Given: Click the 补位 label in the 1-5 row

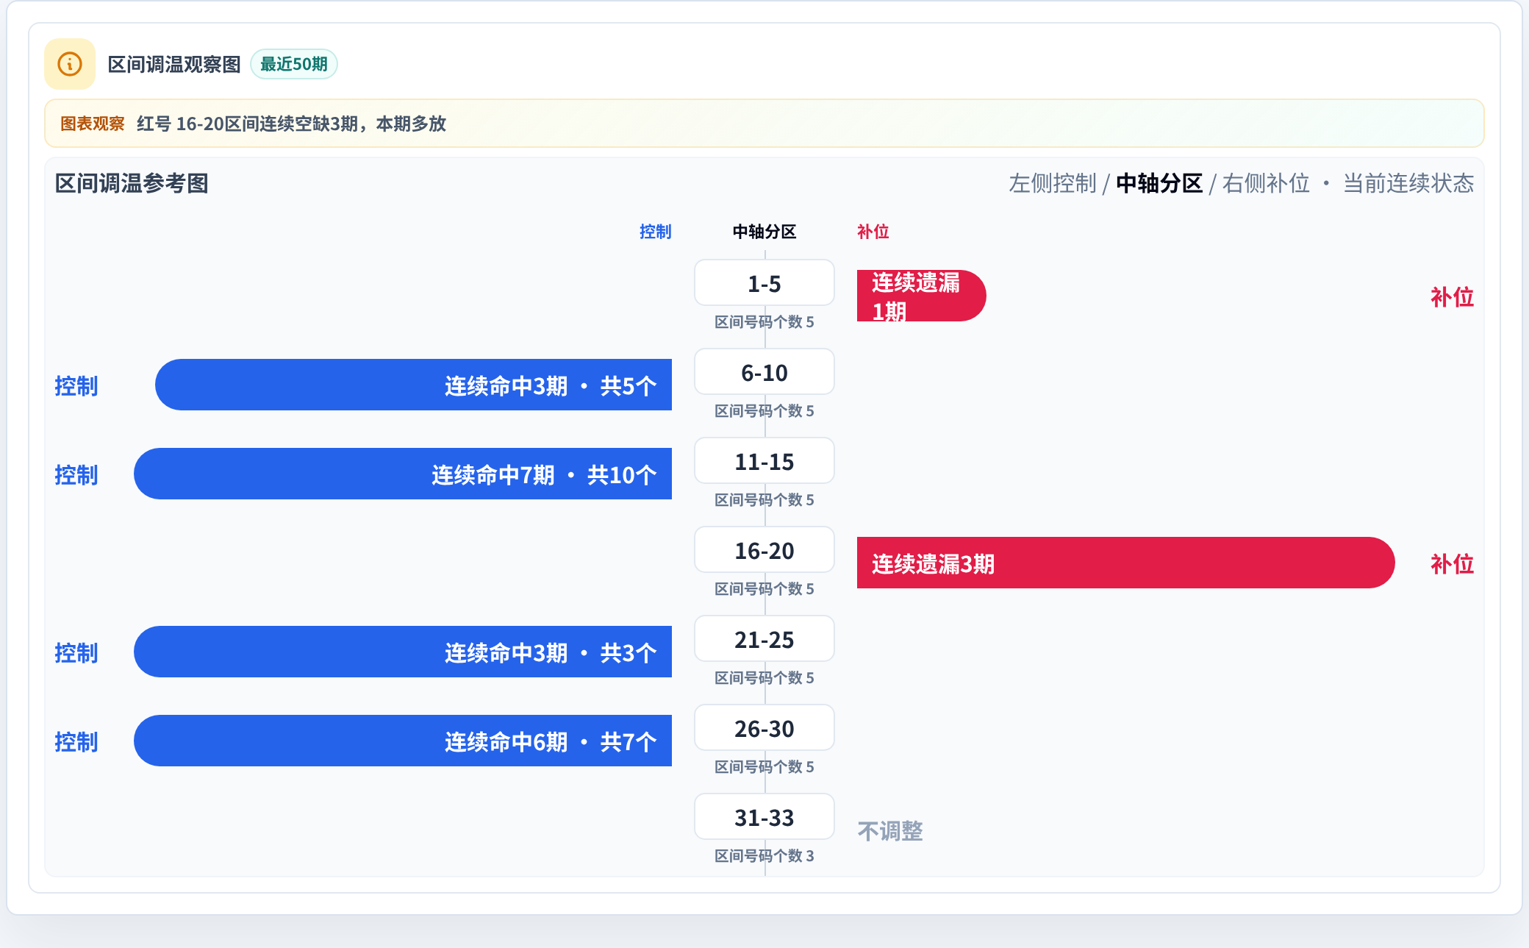Looking at the screenshot, I should 1452,297.
